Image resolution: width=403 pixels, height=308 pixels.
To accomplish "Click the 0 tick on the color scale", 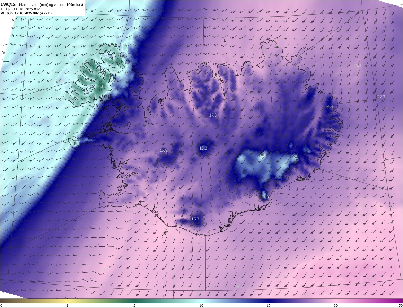I will 1,305.
